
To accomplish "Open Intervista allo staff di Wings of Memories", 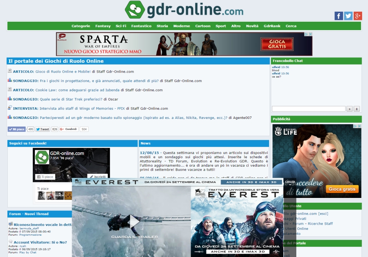I will (x=82, y=108).
